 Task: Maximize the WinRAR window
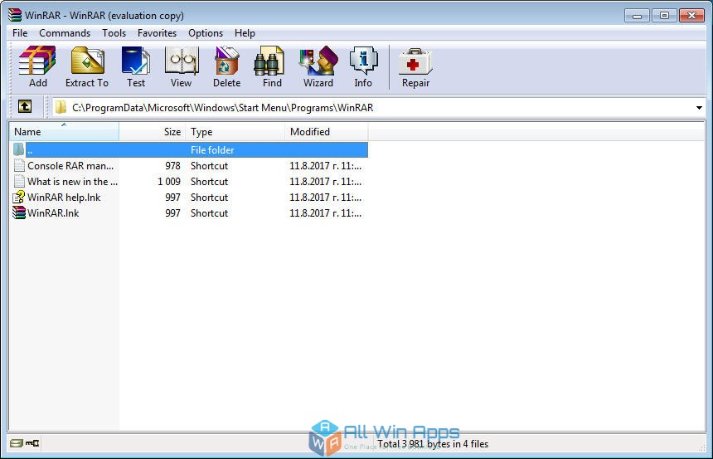pos(664,16)
